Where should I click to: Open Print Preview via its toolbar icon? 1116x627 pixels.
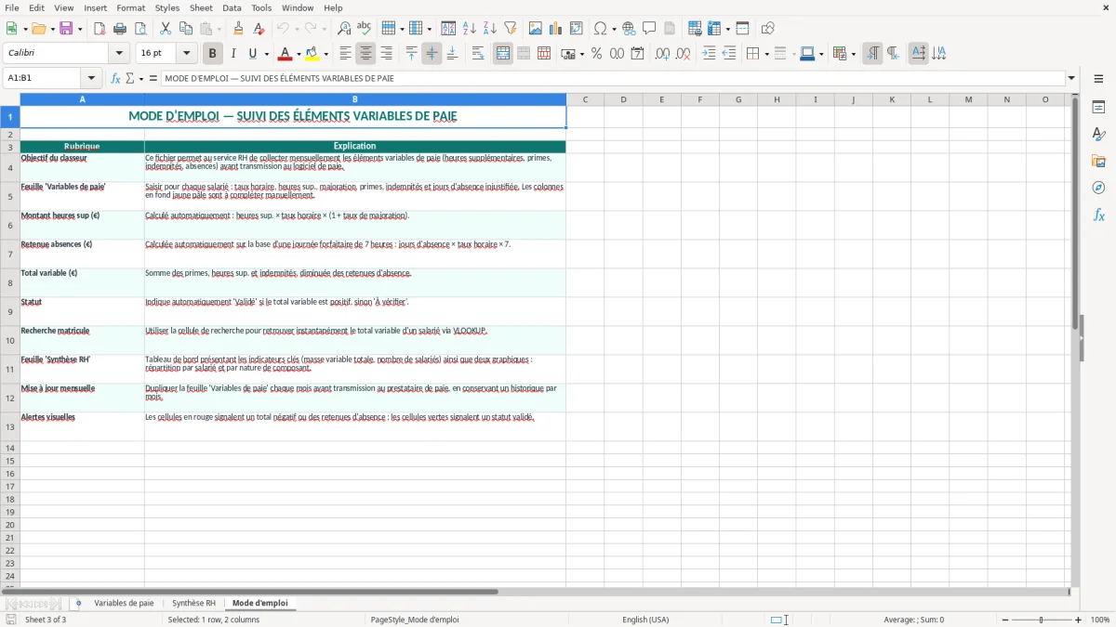click(140, 29)
